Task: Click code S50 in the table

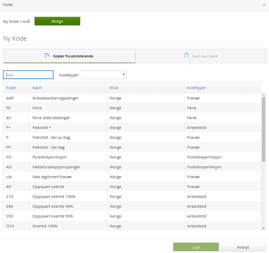Action: (10, 216)
